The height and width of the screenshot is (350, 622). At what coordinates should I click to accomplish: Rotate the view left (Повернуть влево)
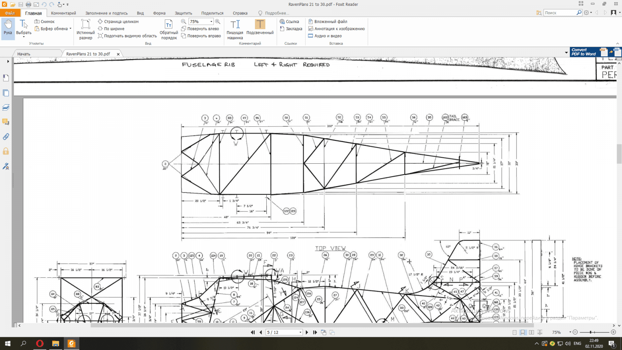(200, 29)
